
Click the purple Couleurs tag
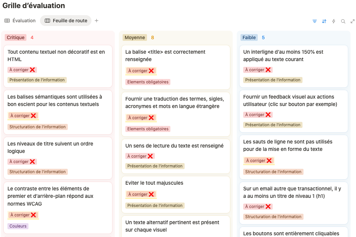[x=18, y=226]
